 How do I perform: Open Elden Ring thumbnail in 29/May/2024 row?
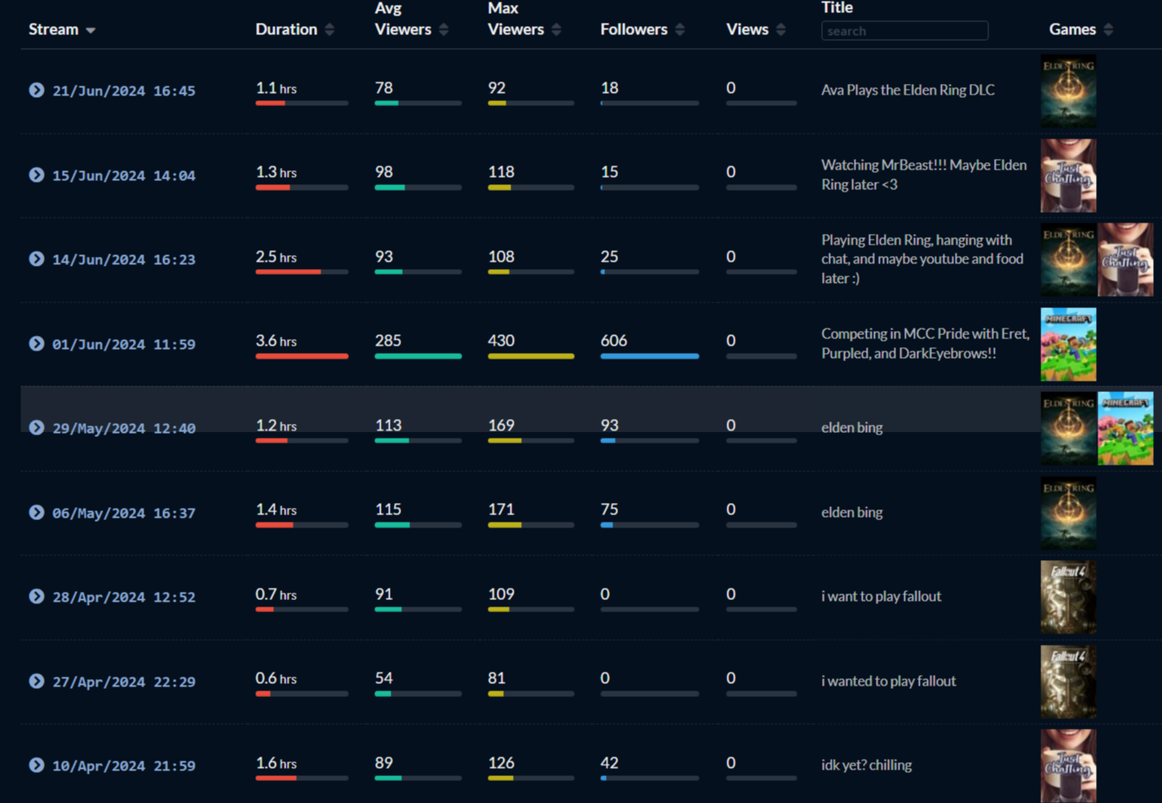(1068, 428)
